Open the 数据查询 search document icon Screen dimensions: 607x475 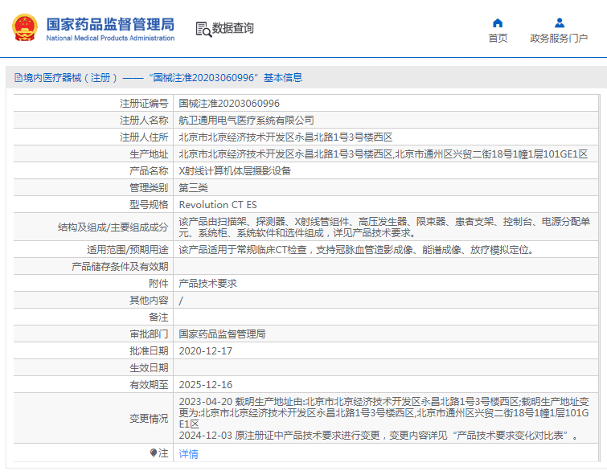(203, 29)
